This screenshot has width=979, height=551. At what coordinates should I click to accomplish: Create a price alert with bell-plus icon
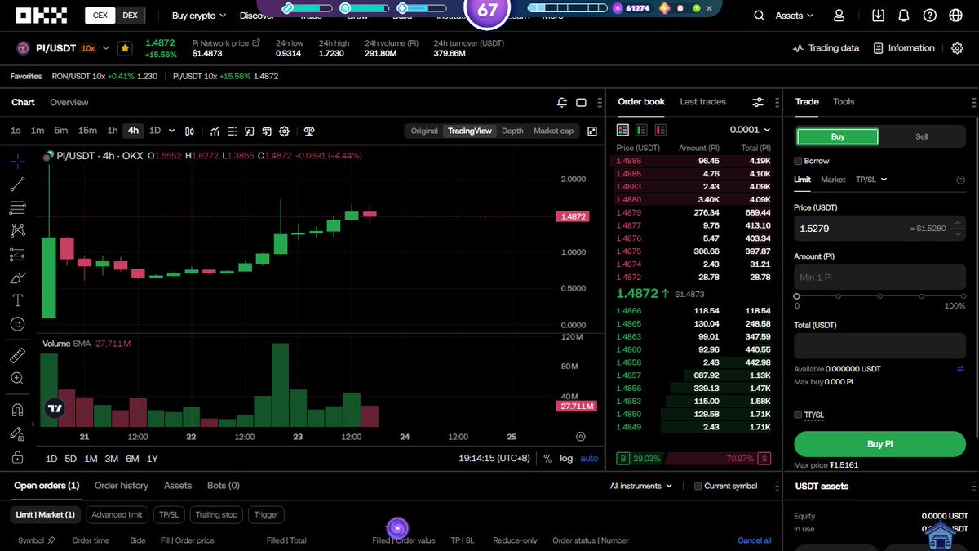tap(562, 102)
